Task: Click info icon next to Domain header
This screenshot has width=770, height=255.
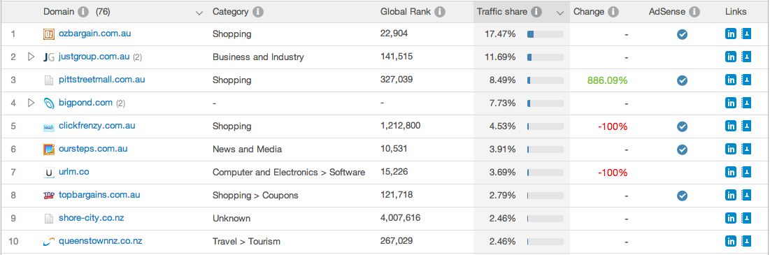Action: (x=83, y=12)
